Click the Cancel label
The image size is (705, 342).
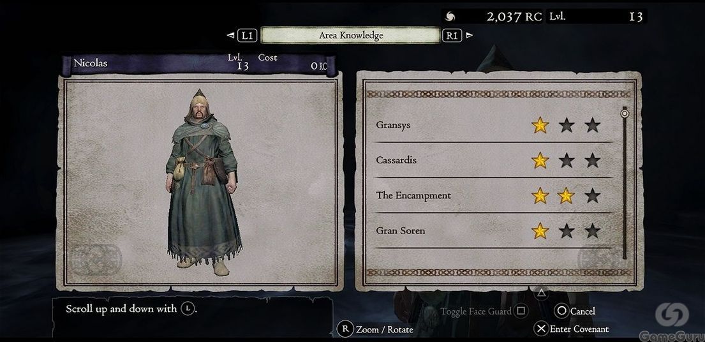(583, 311)
